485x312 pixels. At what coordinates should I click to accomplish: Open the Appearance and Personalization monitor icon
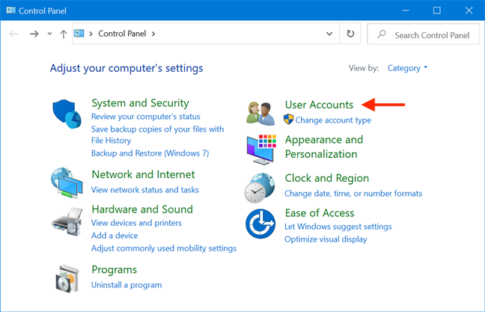(x=261, y=149)
